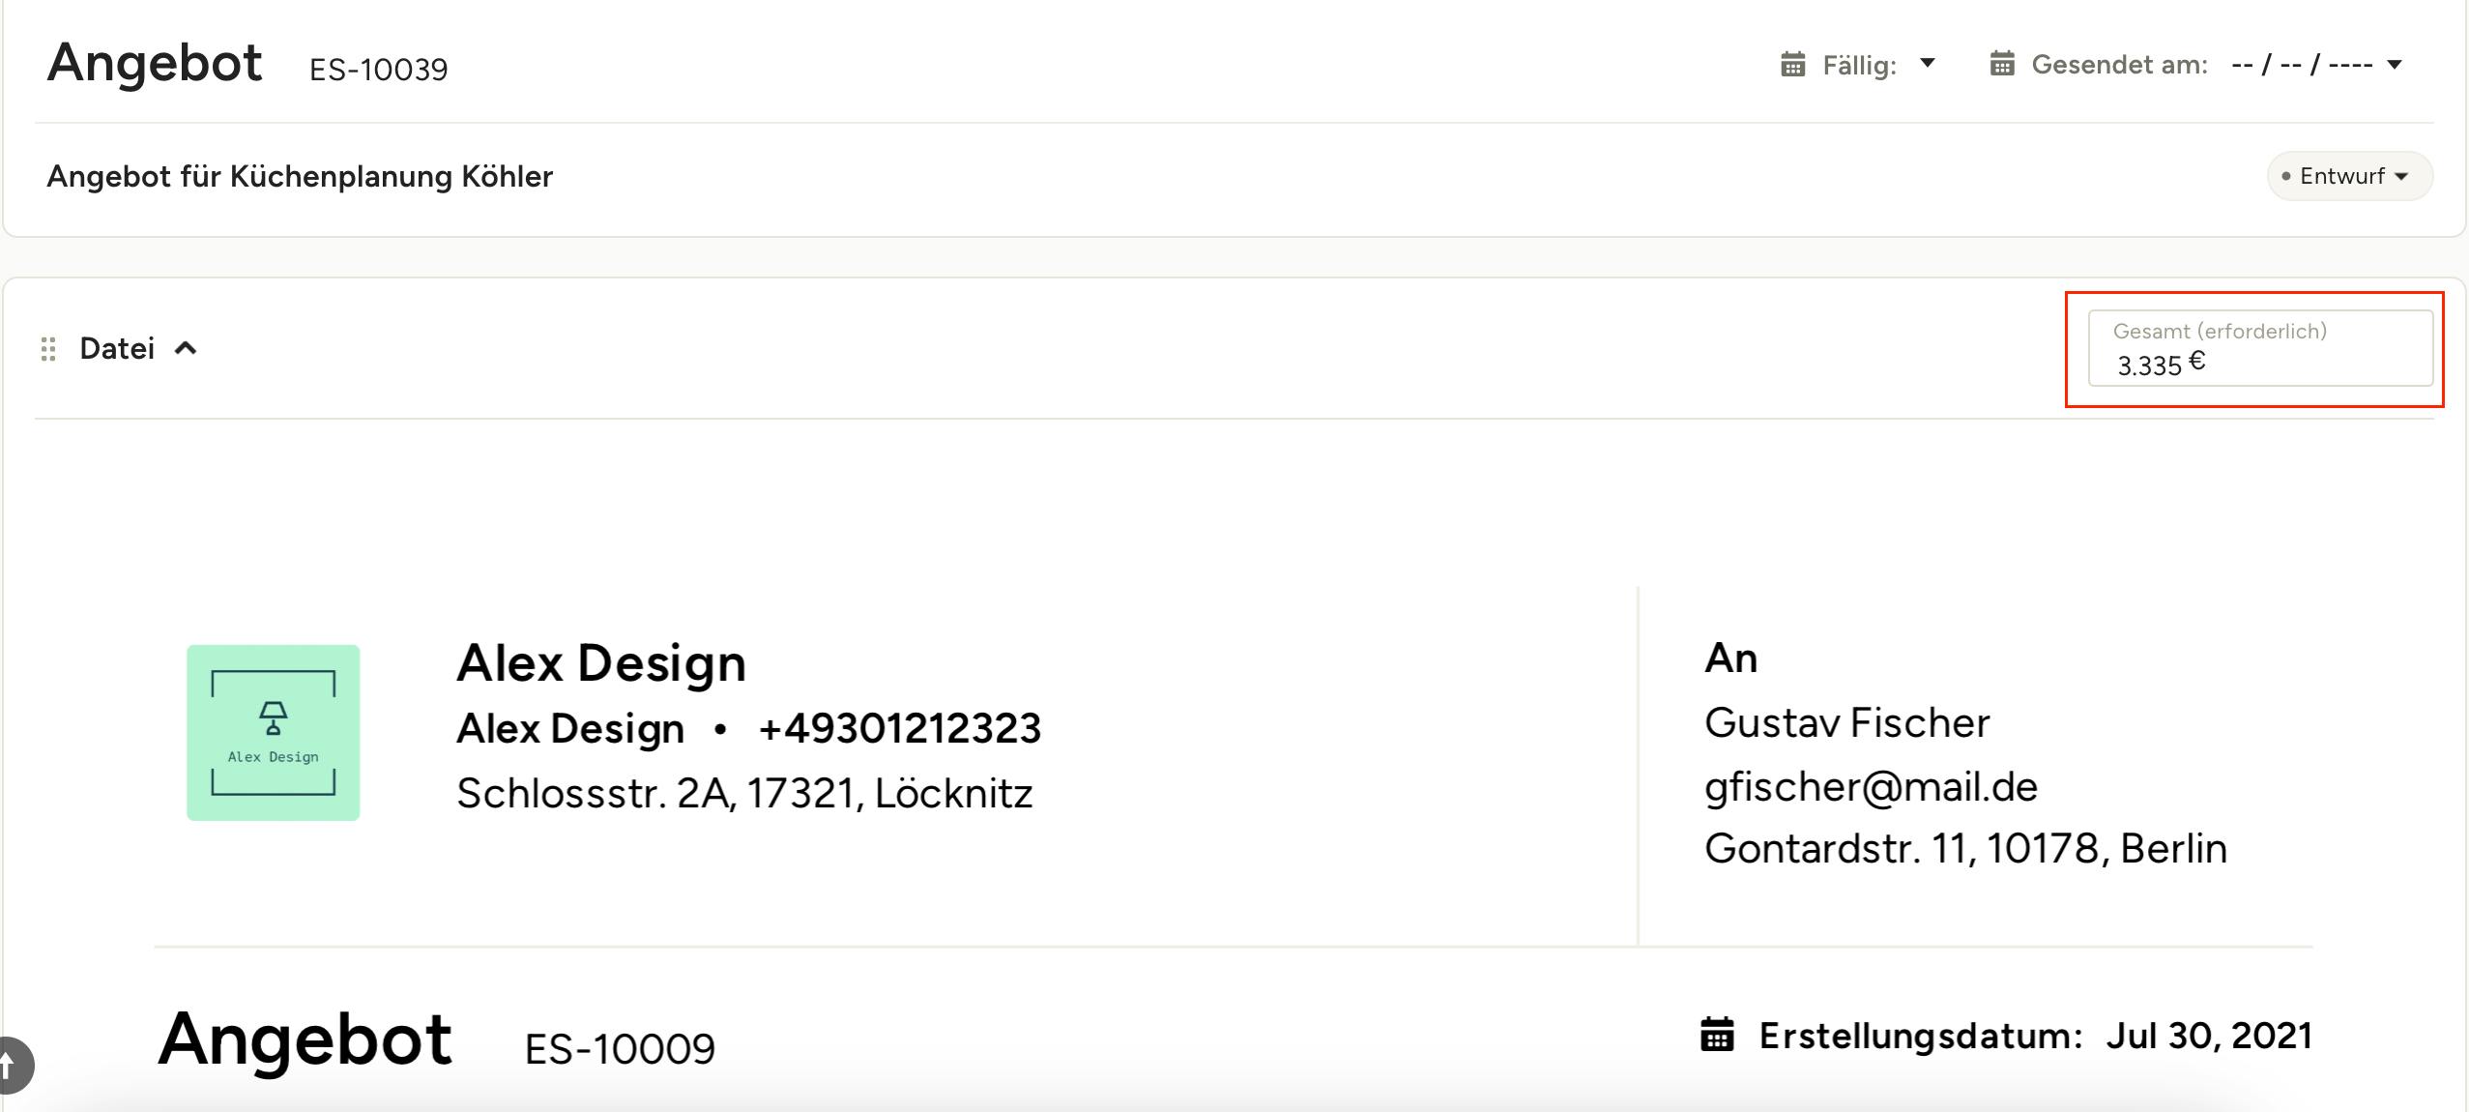
Task: Open the Entwurf status dropdown
Action: tap(2349, 176)
